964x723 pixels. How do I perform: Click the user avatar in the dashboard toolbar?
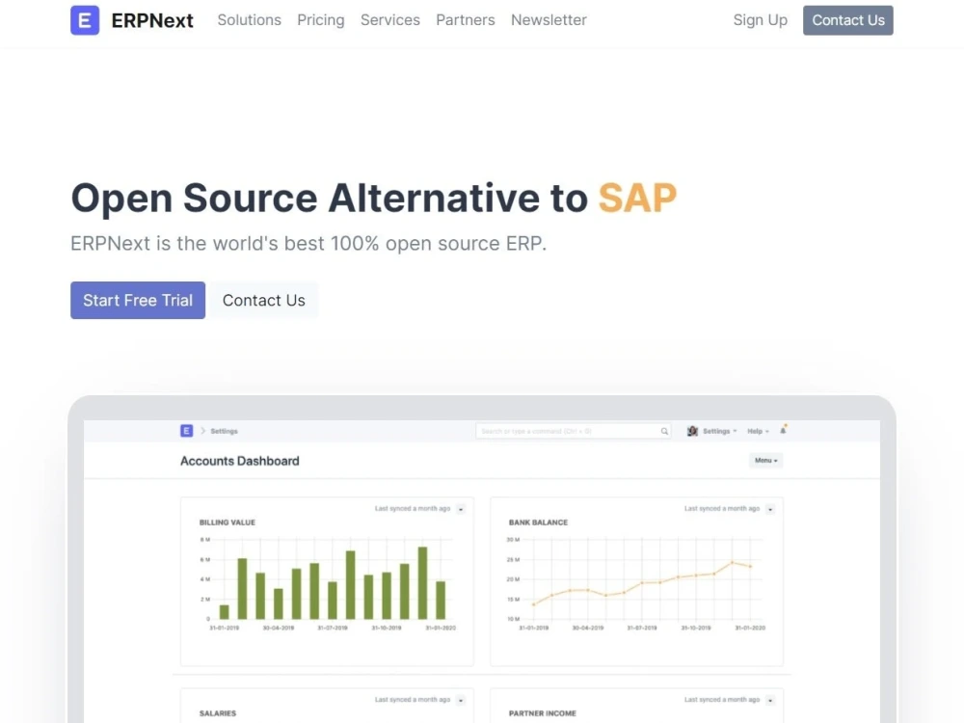tap(692, 431)
